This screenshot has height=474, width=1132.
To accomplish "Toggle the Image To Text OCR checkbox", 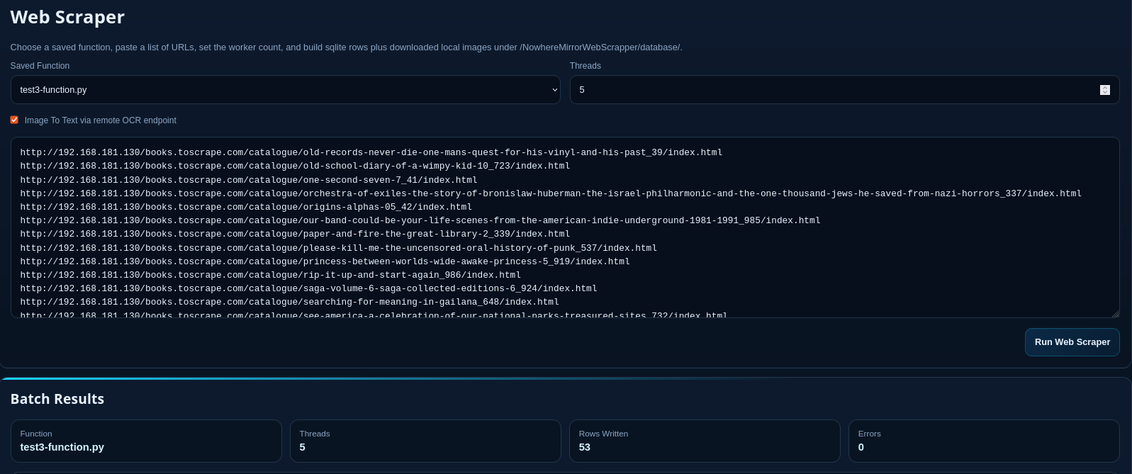I will [14, 120].
